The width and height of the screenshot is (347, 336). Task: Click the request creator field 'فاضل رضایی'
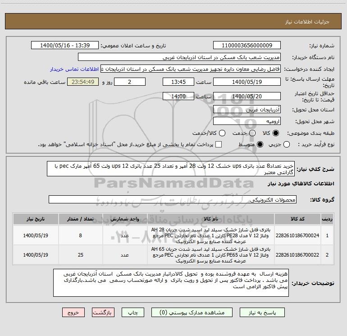click(191, 69)
